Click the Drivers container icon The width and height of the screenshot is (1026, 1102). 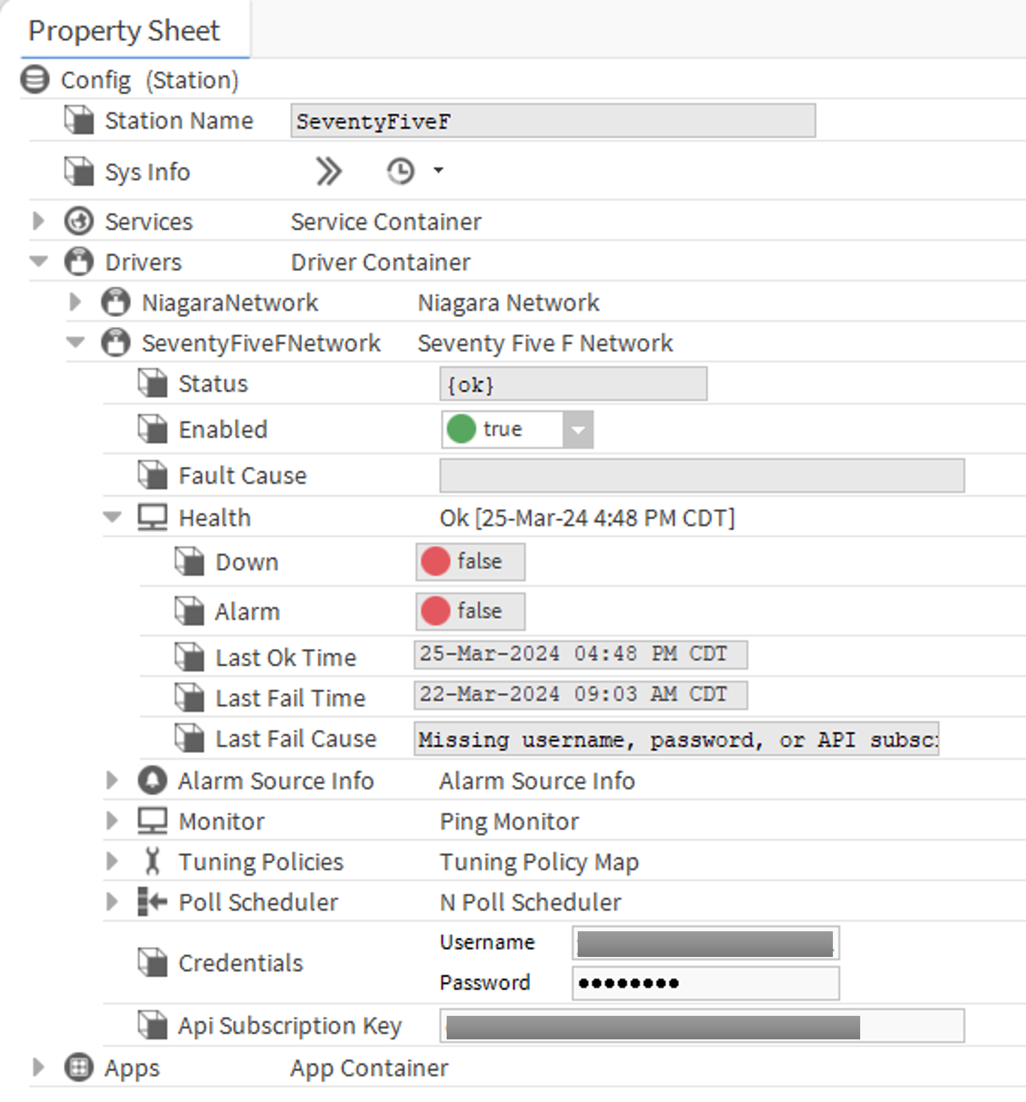79,262
